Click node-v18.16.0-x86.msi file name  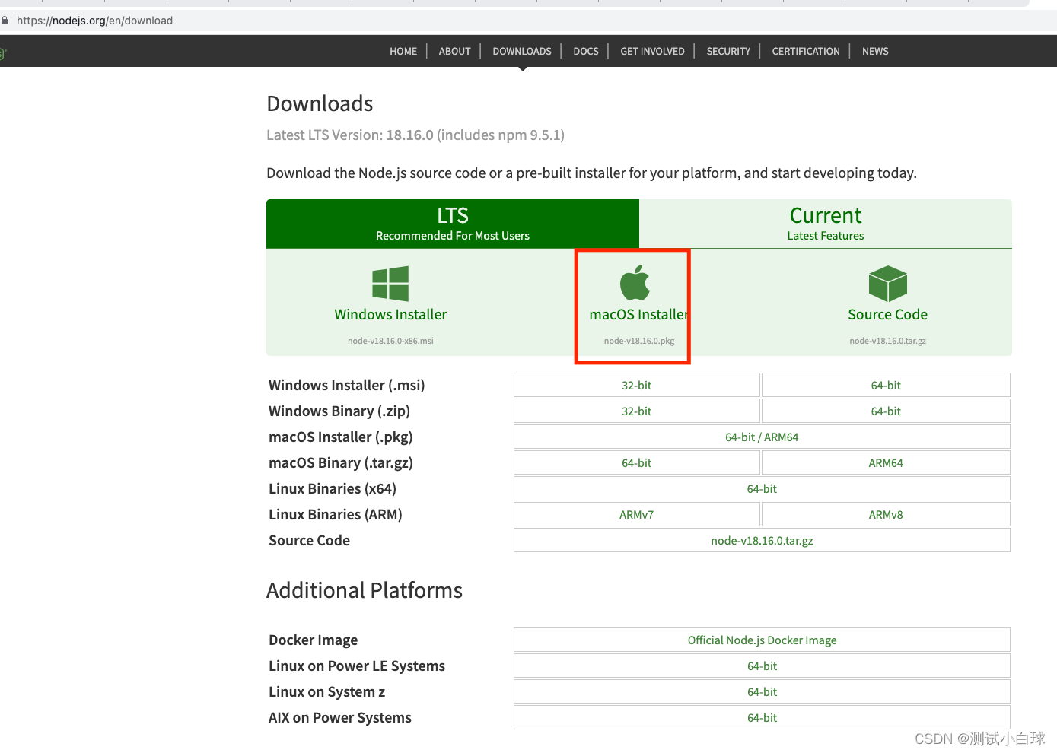[390, 341]
